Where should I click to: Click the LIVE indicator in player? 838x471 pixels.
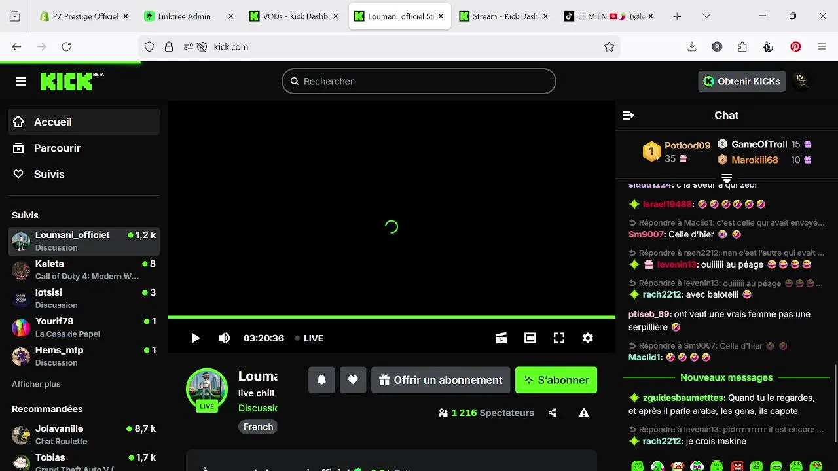(309, 338)
